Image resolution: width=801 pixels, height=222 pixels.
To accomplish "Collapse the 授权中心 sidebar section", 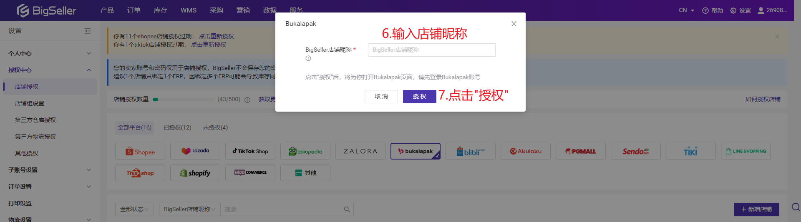I will pos(50,70).
